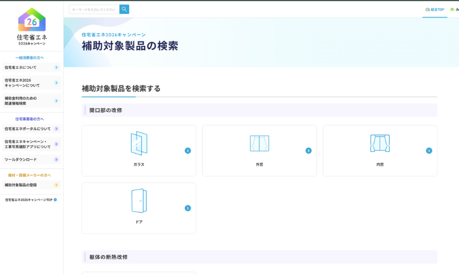The image size is (459, 275).
Task: Select the ドア door icon
Action: (139, 201)
